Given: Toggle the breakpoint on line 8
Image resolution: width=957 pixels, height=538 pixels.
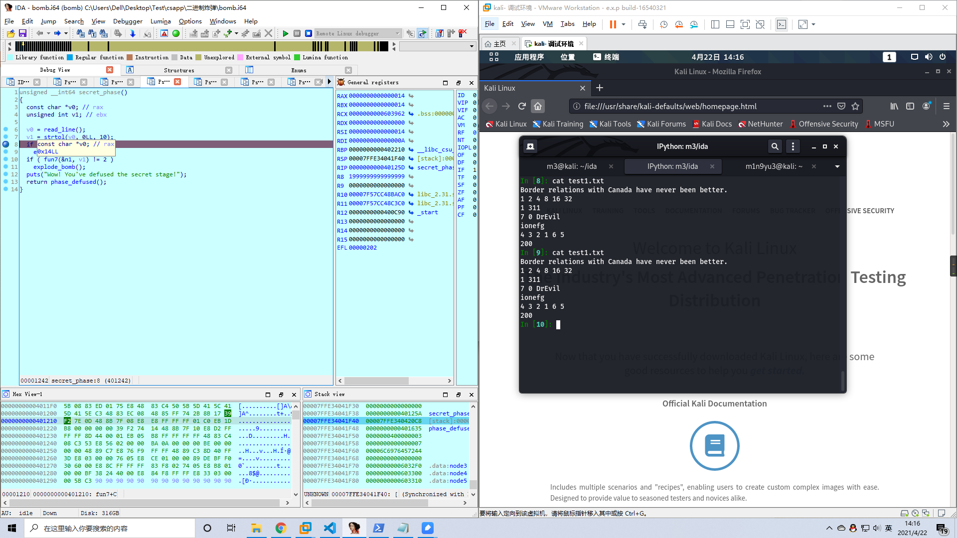Looking at the screenshot, I should pyautogui.click(x=6, y=144).
